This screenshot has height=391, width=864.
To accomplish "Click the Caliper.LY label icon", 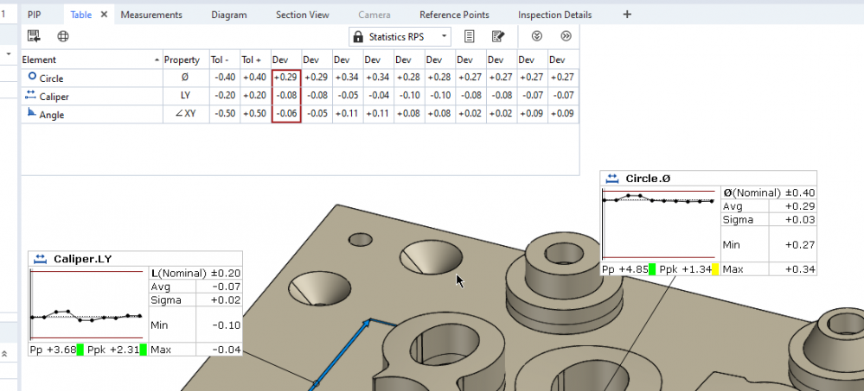I will pos(40,258).
